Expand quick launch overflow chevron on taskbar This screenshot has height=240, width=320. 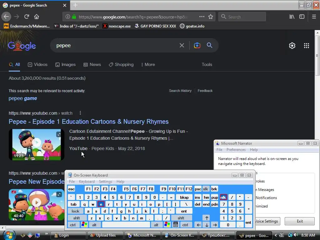tap(46, 233)
